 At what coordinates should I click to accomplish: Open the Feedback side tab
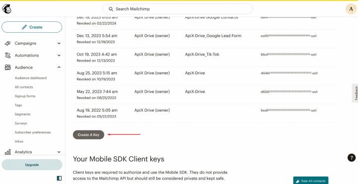pos(355,93)
